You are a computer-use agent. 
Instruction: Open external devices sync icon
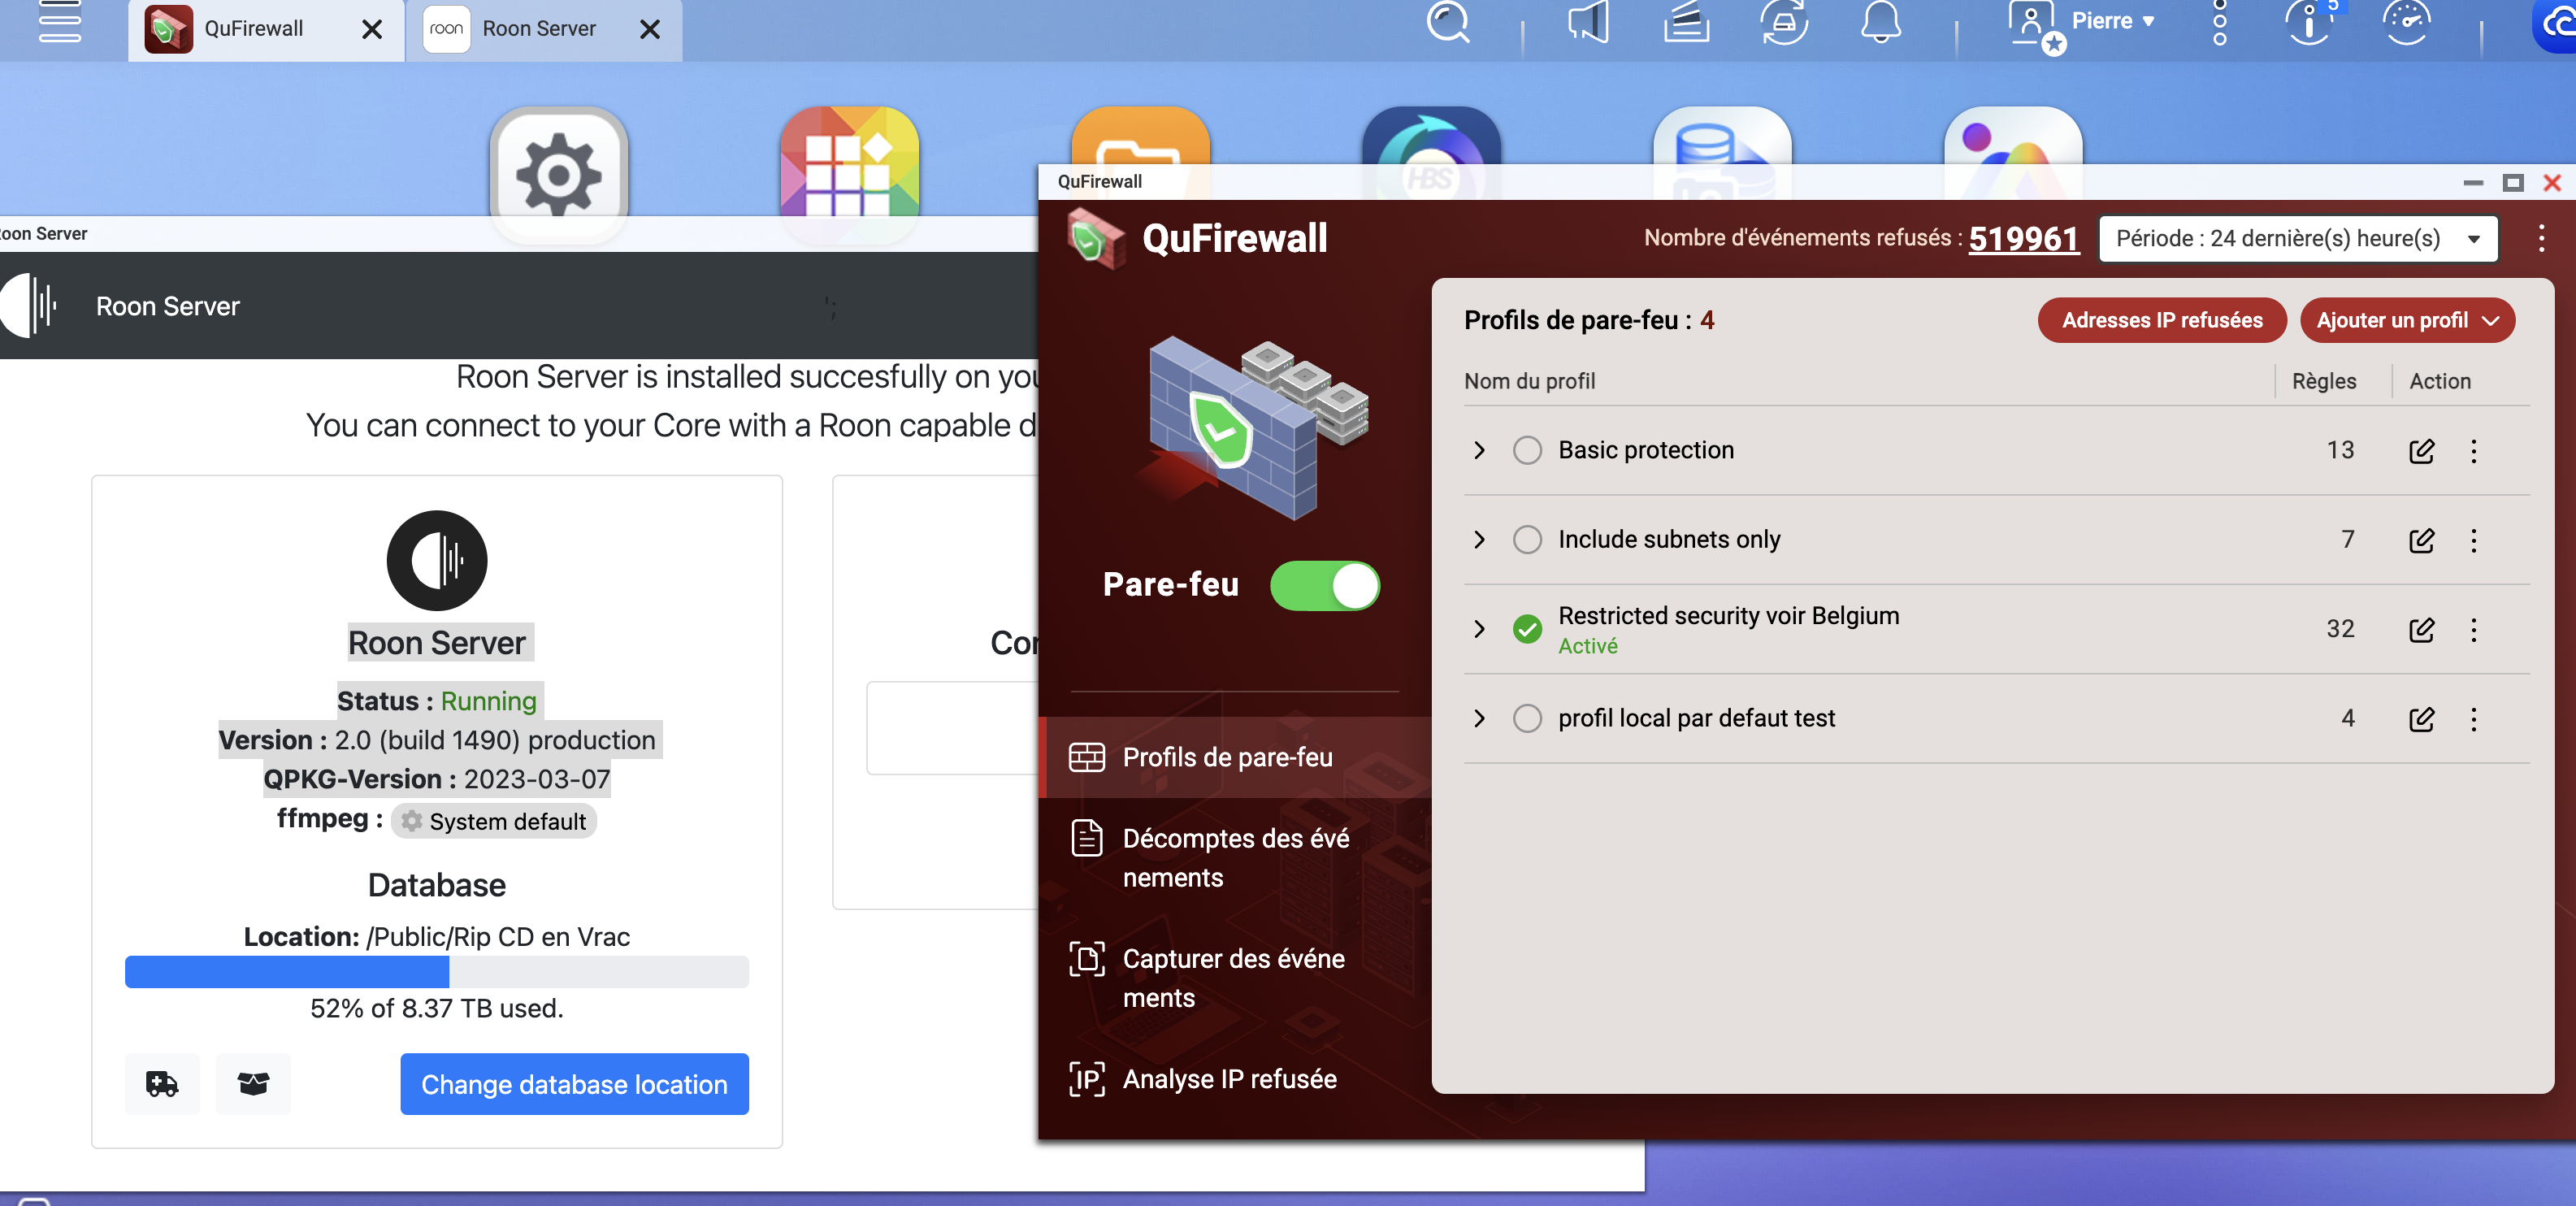(x=1784, y=21)
